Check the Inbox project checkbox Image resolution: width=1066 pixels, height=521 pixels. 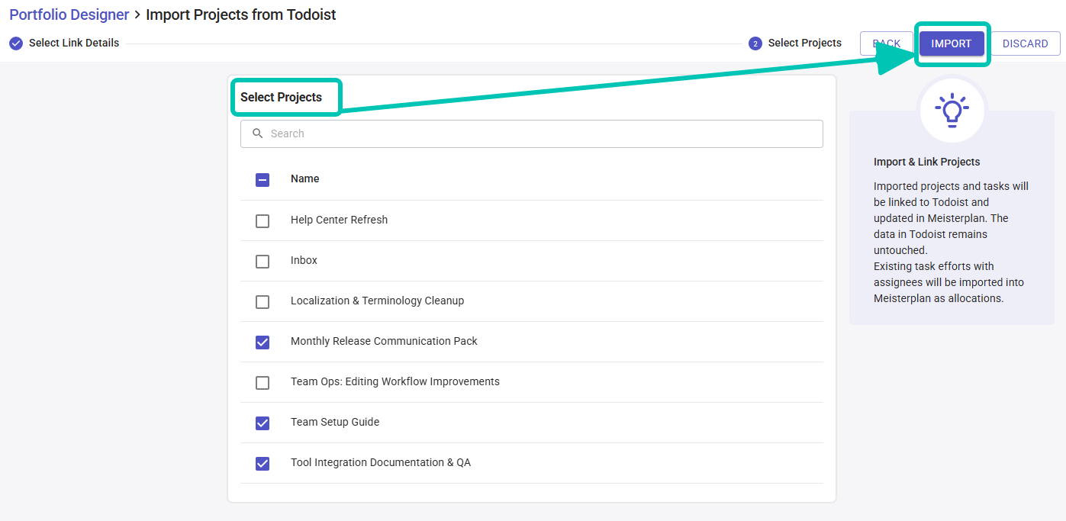click(262, 261)
